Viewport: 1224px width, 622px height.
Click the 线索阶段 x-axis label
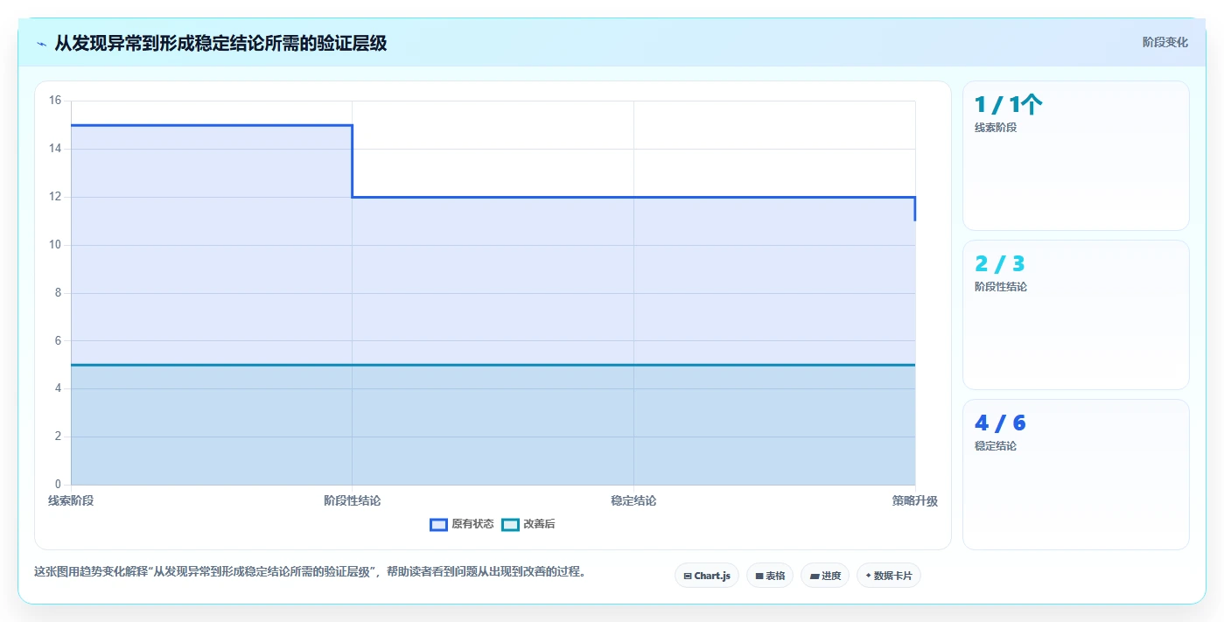(x=71, y=500)
